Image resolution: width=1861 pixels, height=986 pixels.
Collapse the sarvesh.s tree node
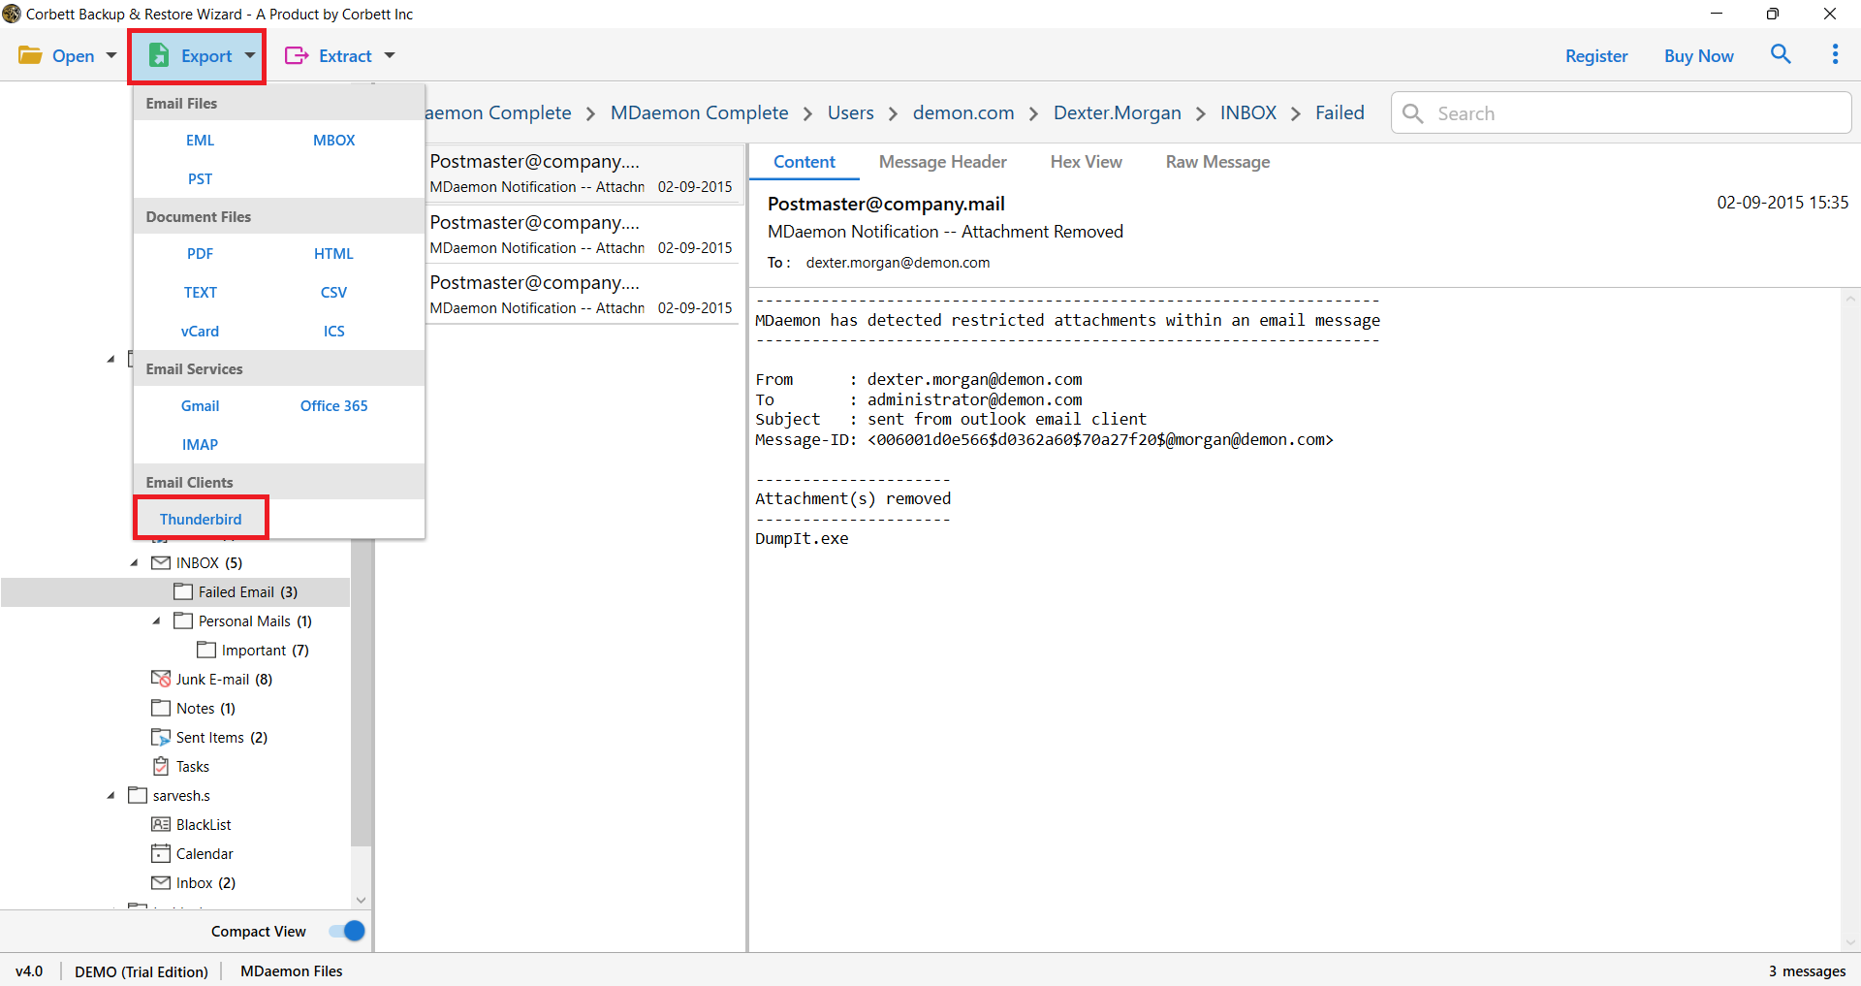click(110, 795)
